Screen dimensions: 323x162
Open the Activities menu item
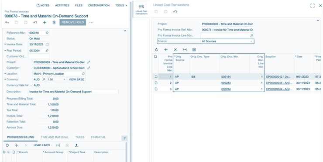62,5
